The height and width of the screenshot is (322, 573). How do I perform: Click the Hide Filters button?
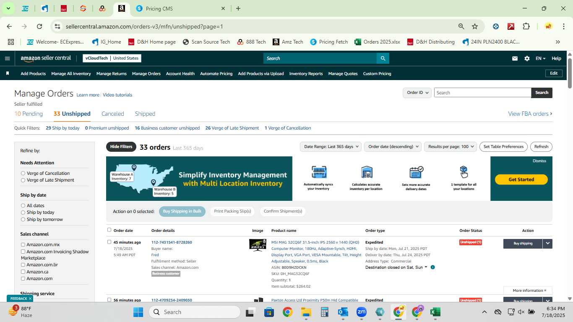[x=121, y=147]
